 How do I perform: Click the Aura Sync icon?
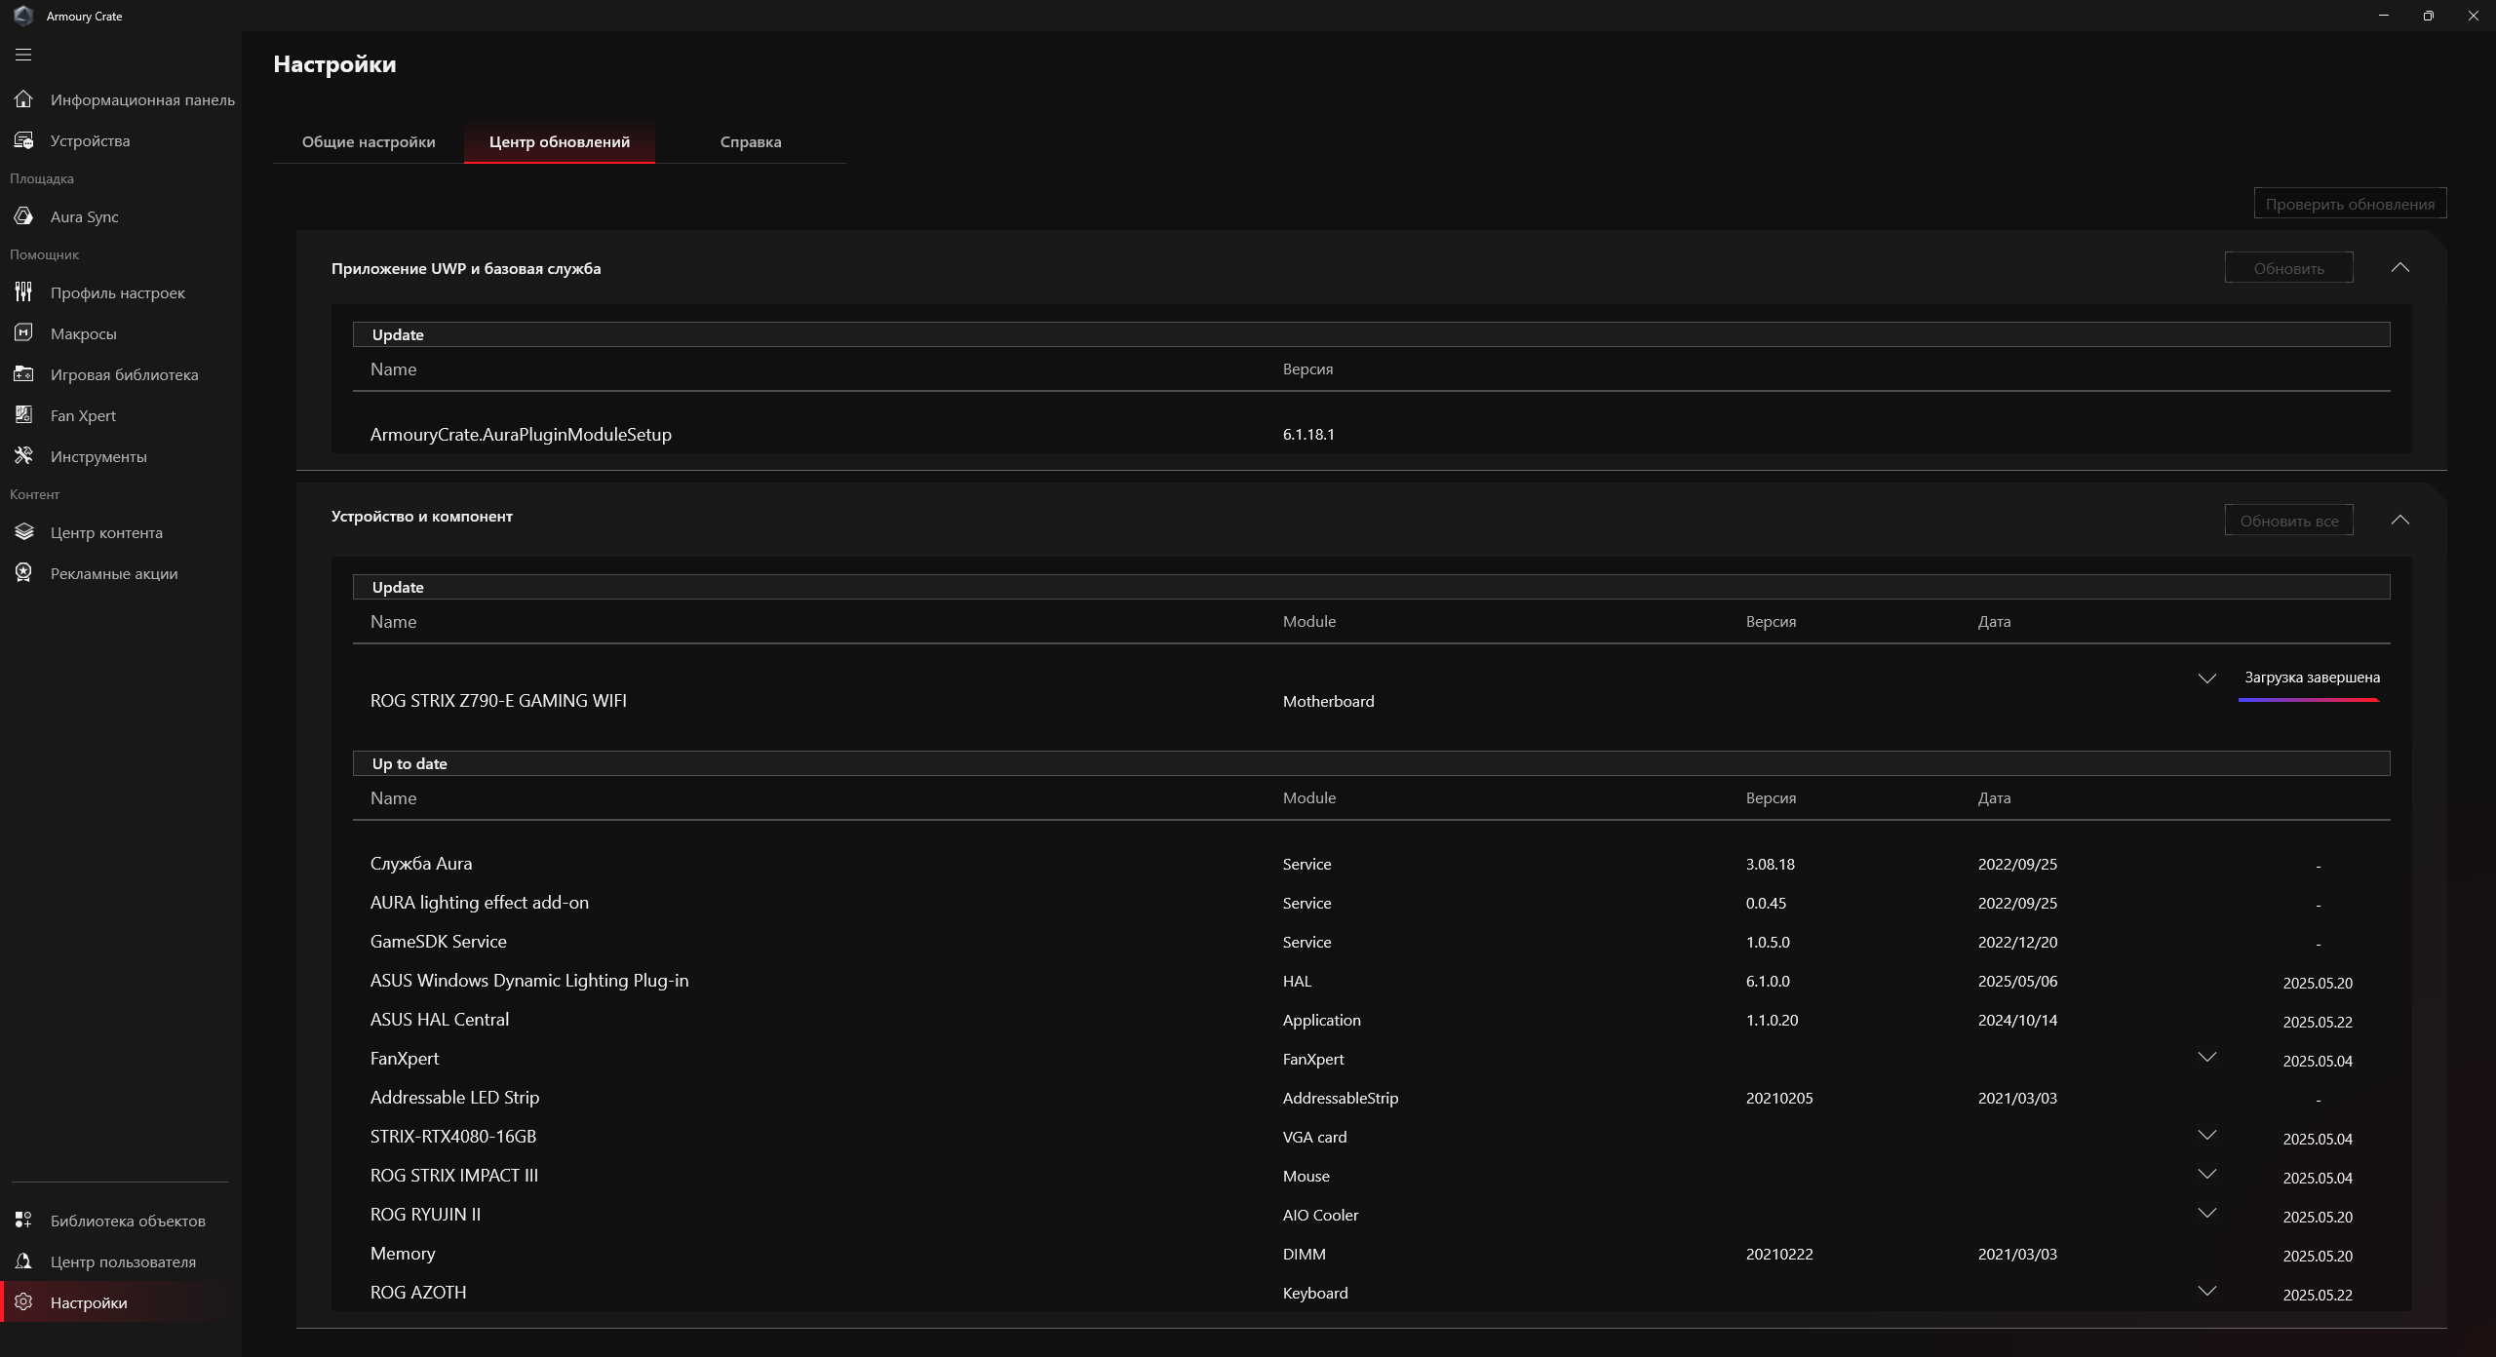tap(23, 216)
